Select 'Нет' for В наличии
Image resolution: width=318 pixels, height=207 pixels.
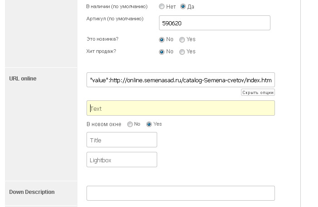[162, 7]
